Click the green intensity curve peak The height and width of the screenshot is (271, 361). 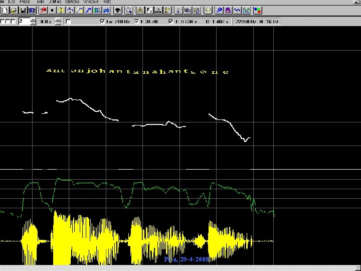tap(59, 179)
